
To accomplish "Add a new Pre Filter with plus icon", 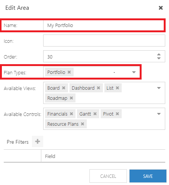I will 38,141.
